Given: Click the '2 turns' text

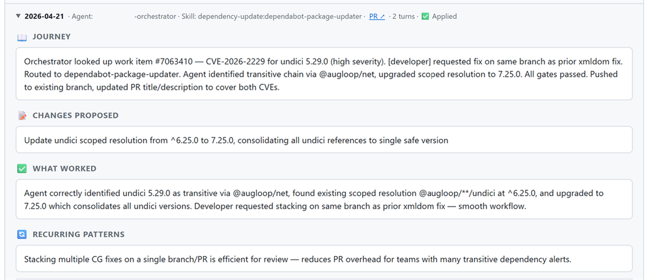Looking at the screenshot, I should (404, 16).
